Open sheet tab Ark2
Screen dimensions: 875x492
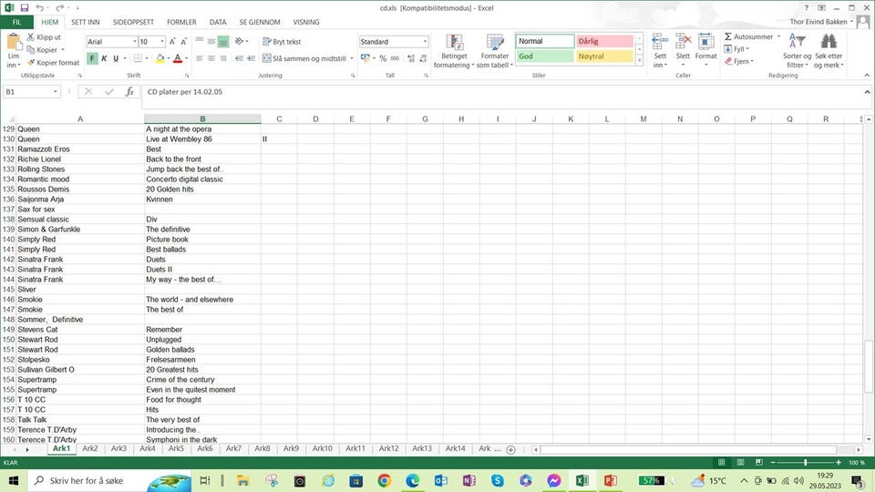(x=90, y=448)
